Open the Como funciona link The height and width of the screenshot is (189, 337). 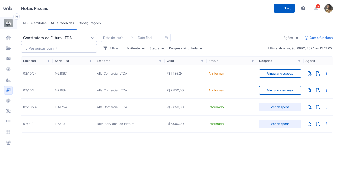click(319, 38)
